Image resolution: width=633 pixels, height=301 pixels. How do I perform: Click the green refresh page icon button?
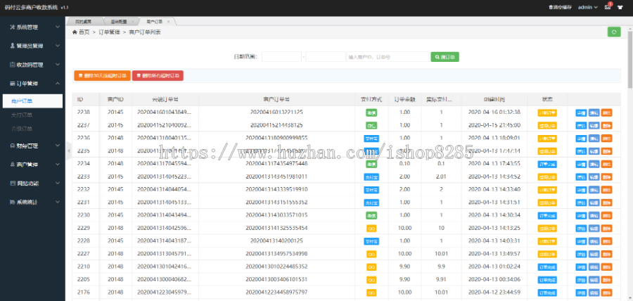point(614,32)
